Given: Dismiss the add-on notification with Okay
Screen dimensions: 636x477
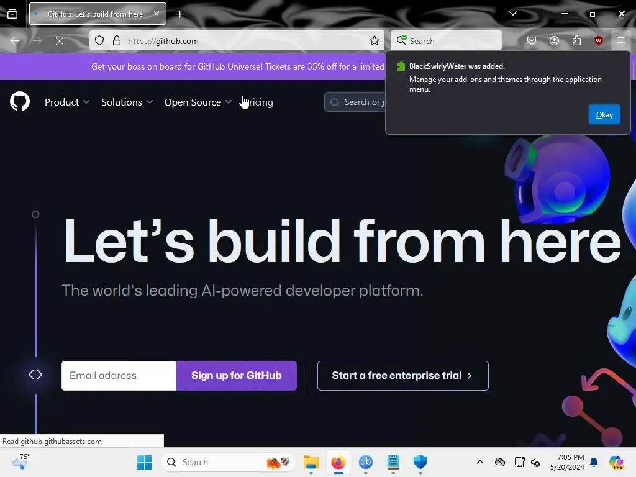Looking at the screenshot, I should (x=604, y=115).
